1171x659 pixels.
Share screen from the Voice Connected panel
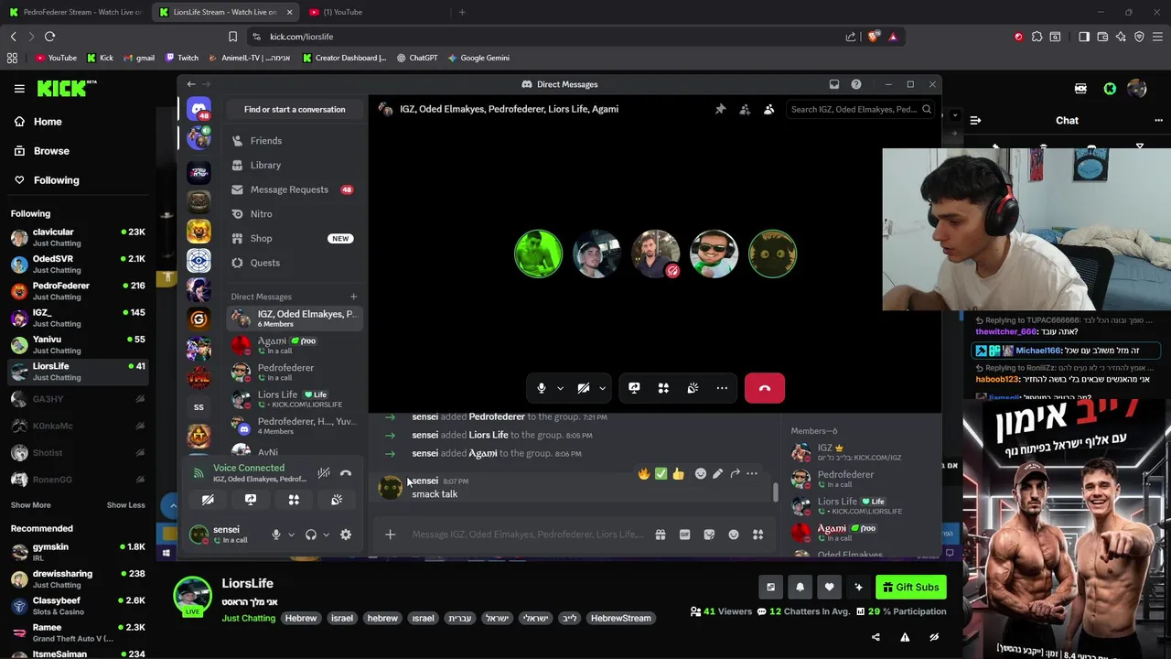click(251, 500)
